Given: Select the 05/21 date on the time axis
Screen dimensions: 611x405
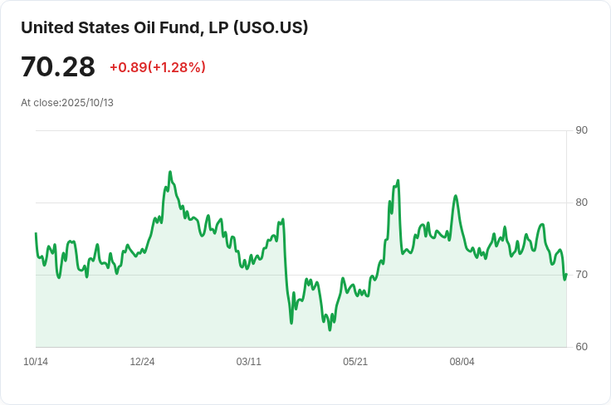Looking at the screenshot, I should pos(355,362).
